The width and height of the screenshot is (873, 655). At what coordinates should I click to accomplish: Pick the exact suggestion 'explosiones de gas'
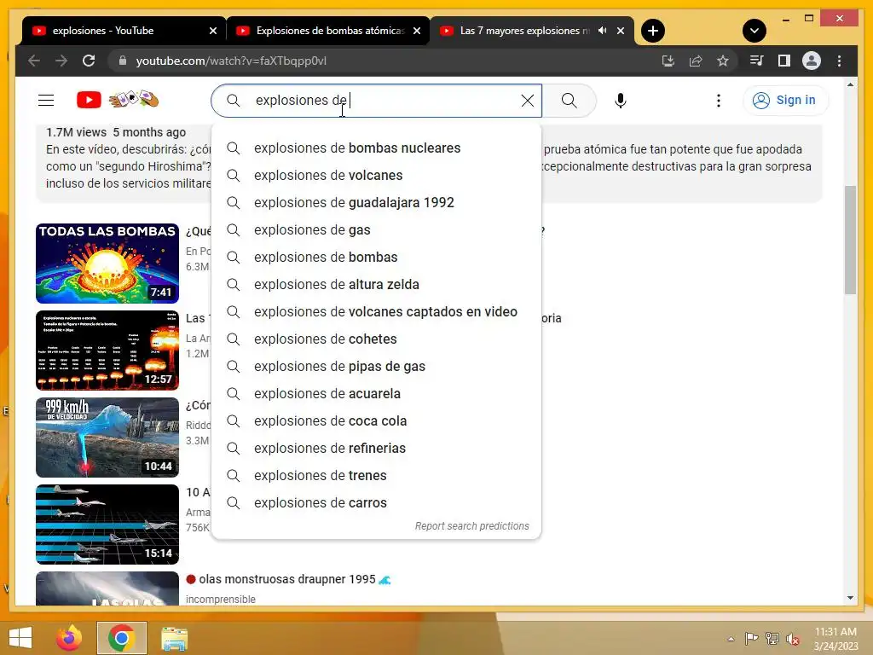tap(376, 230)
